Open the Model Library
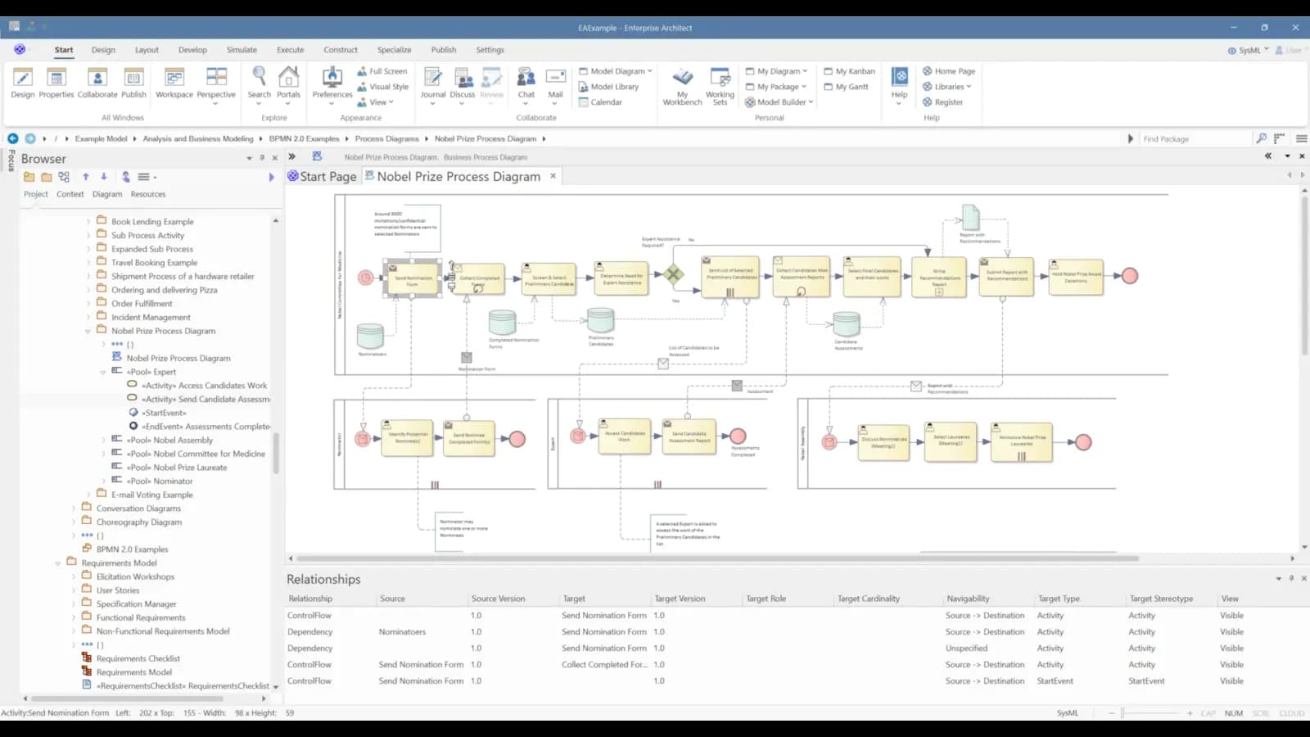1310x737 pixels. tap(608, 87)
